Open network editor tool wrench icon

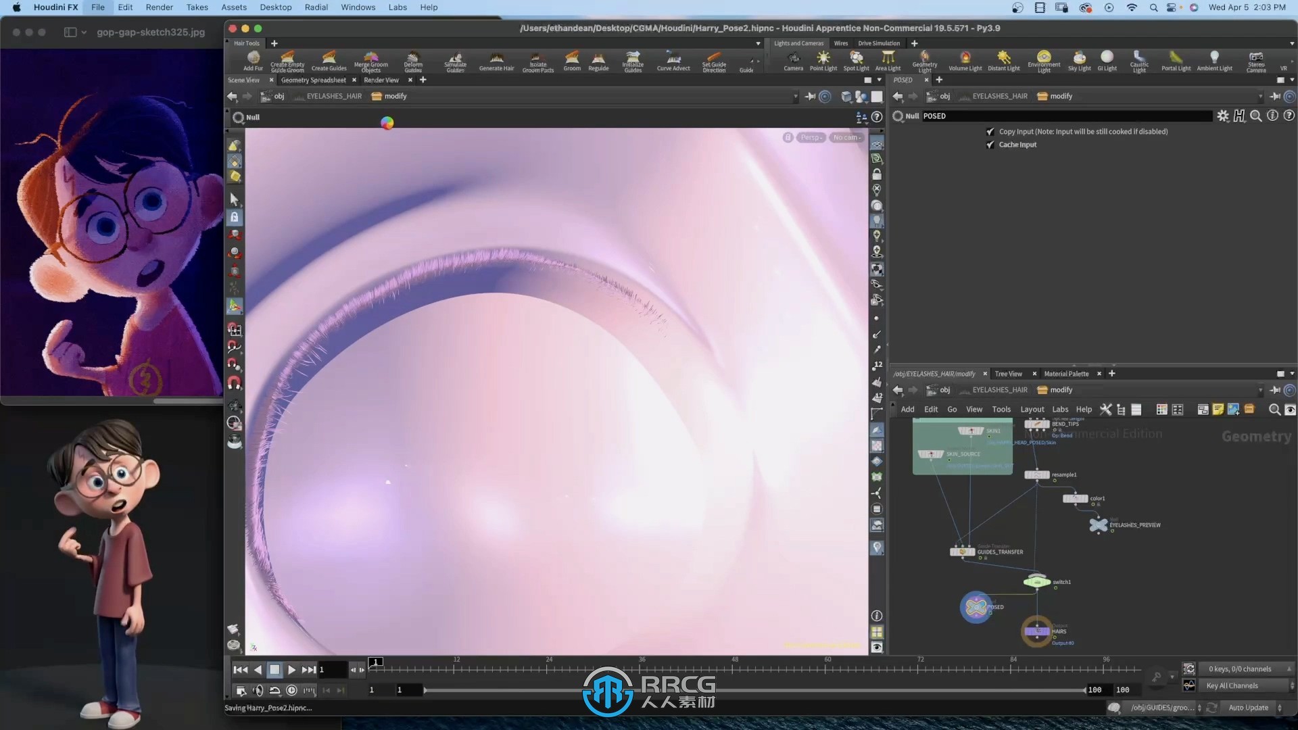coord(1105,409)
